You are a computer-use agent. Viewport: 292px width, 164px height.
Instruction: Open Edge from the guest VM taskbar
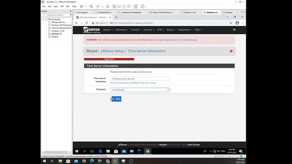[100, 151]
